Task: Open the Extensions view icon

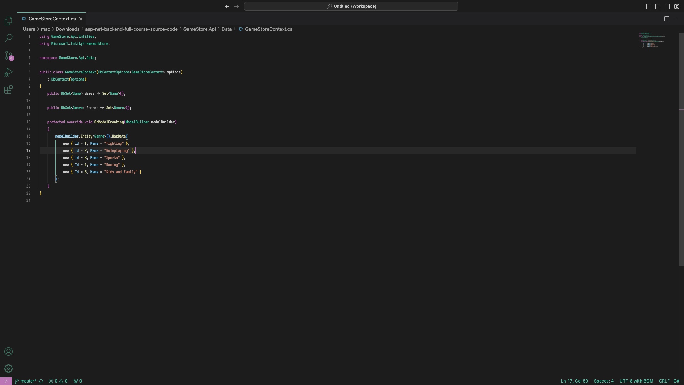Action: coord(9,90)
